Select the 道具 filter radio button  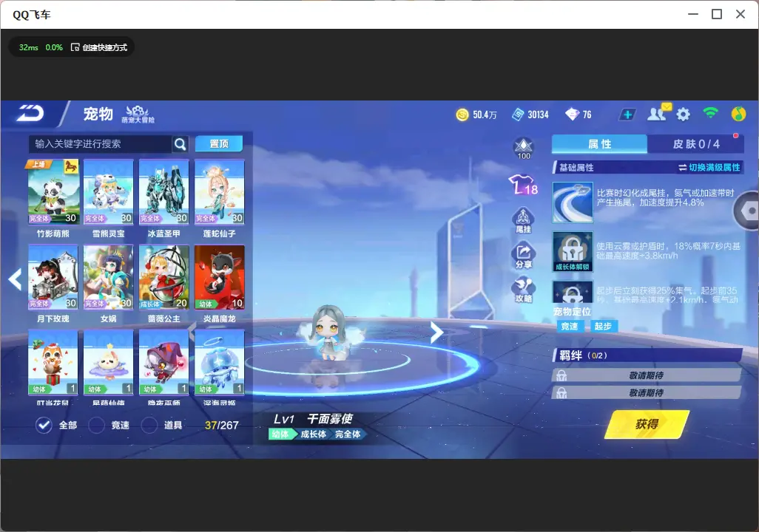tap(149, 425)
